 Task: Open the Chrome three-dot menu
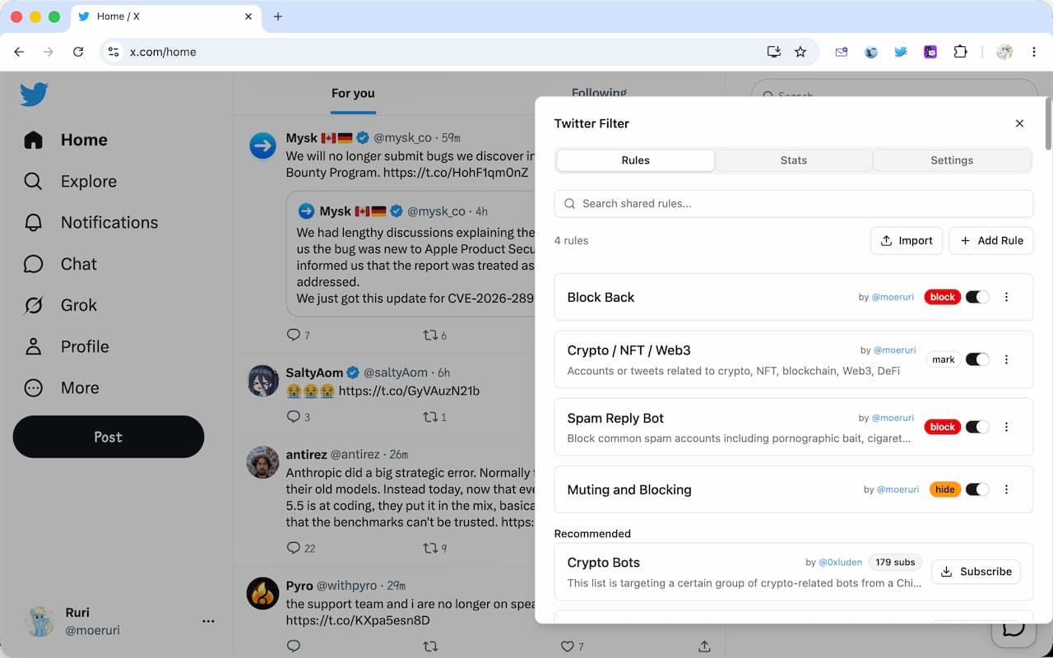1034,52
